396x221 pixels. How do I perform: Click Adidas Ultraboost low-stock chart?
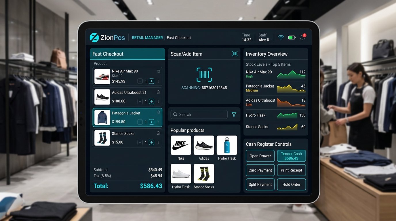pyautogui.click(x=291, y=103)
